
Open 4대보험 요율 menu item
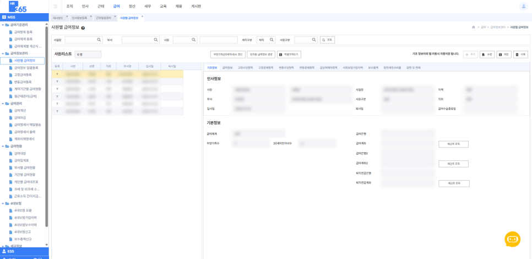[x=23, y=210]
